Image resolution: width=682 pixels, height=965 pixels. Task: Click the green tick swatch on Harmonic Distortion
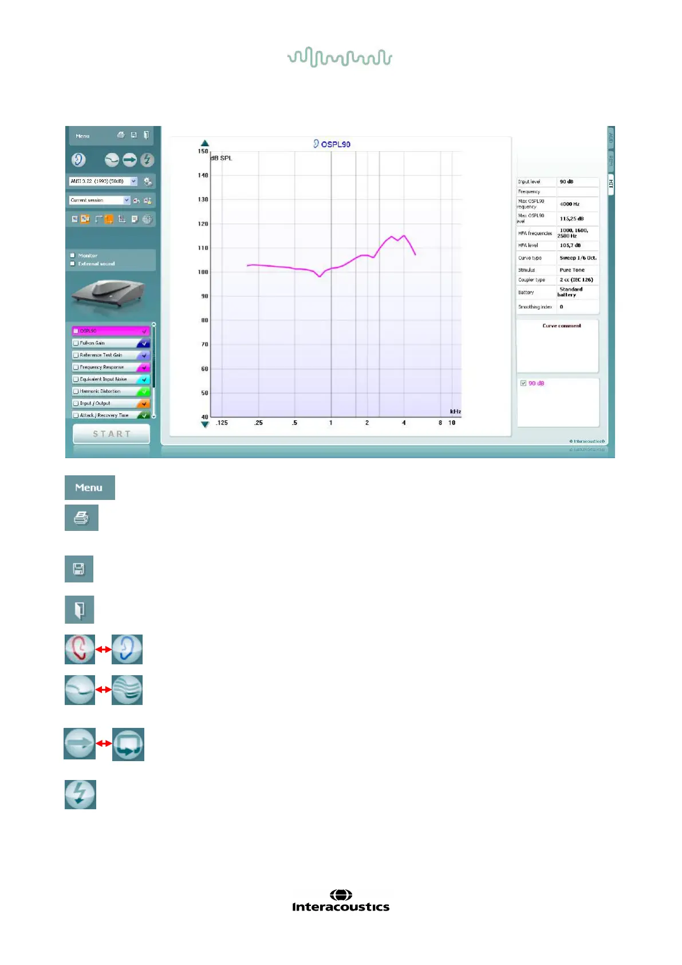[x=144, y=391]
